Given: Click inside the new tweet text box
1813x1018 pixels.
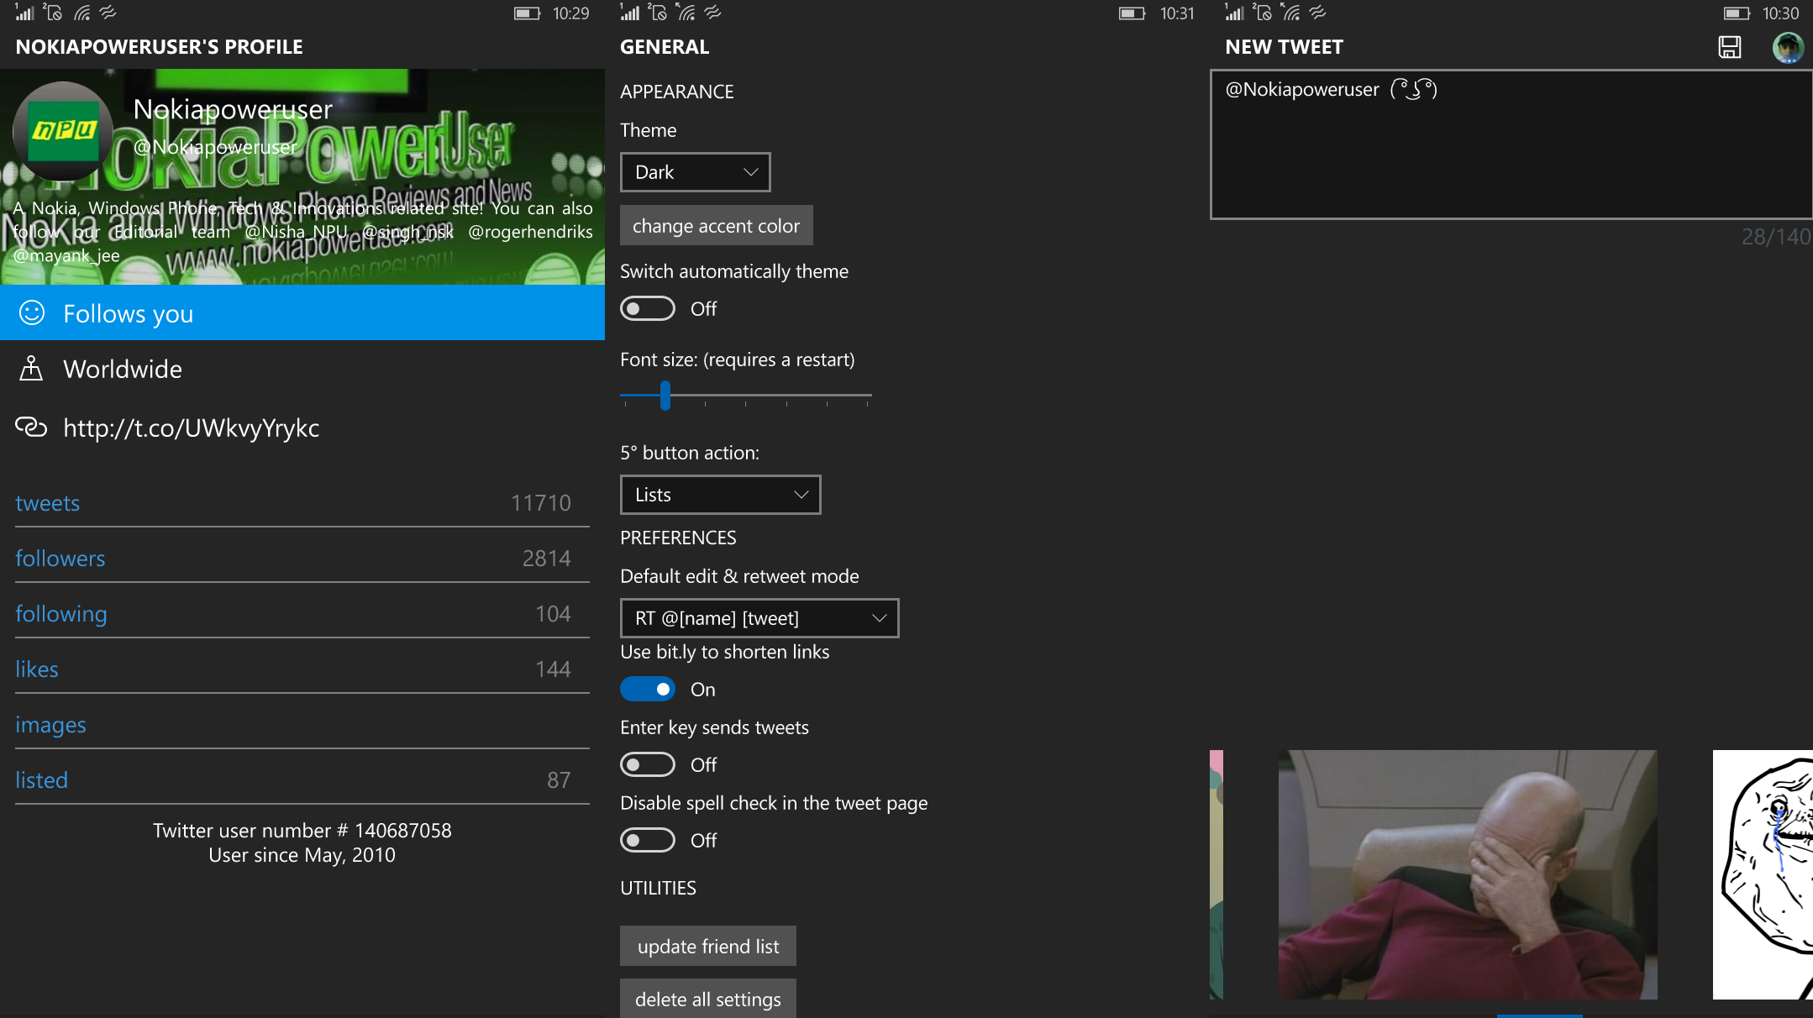Looking at the screenshot, I should (1511, 144).
